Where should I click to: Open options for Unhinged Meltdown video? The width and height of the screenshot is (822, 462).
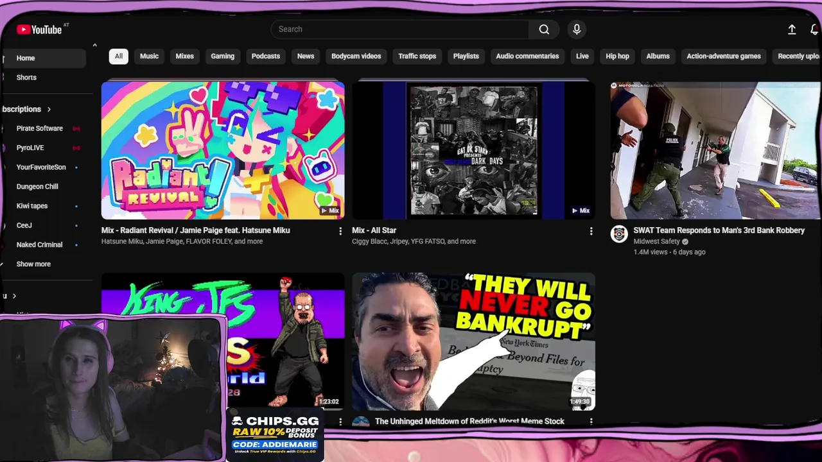[x=591, y=422]
